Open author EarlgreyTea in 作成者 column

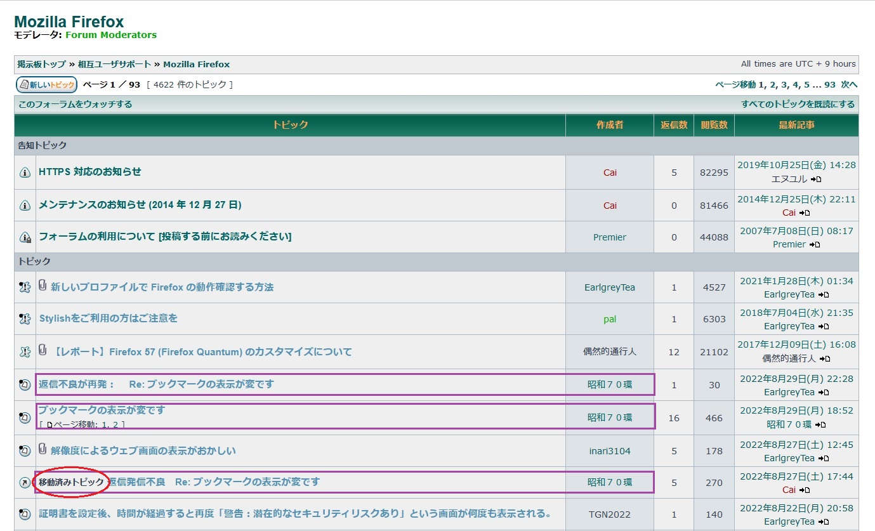(x=610, y=287)
